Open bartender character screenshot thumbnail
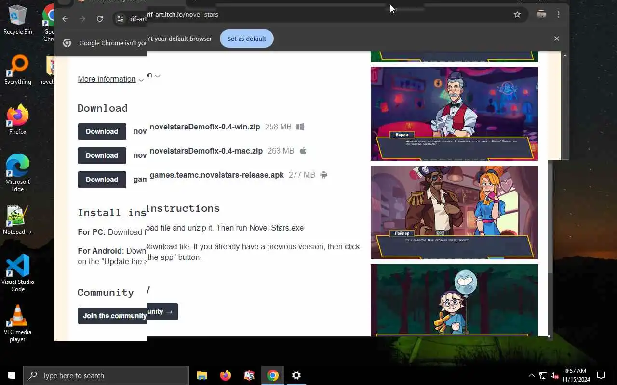 [x=454, y=114]
